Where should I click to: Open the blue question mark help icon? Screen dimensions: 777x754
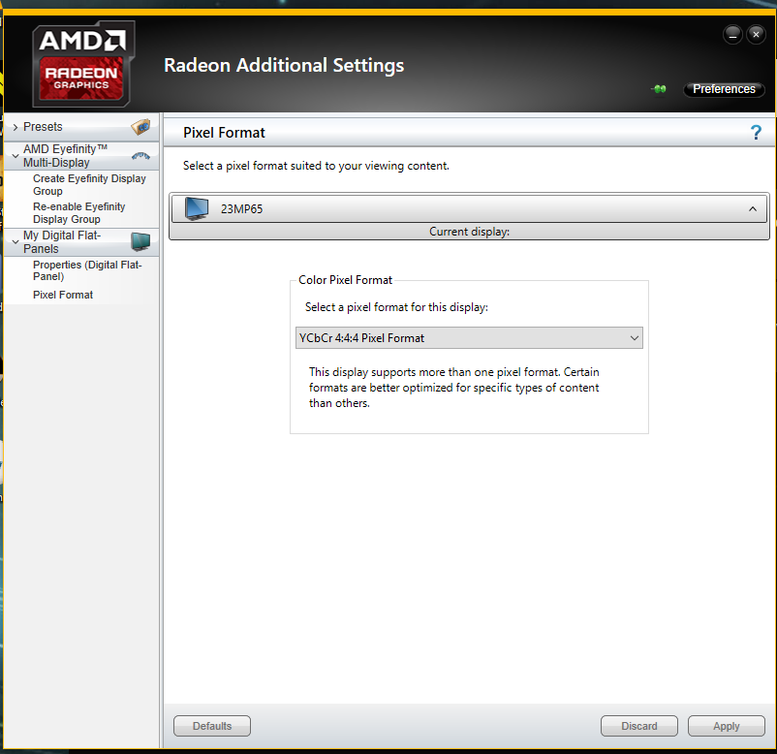coord(756,133)
